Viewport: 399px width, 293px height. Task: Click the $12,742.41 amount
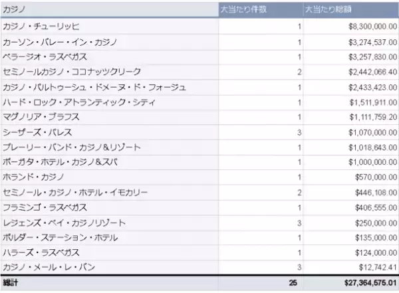pos(378,267)
